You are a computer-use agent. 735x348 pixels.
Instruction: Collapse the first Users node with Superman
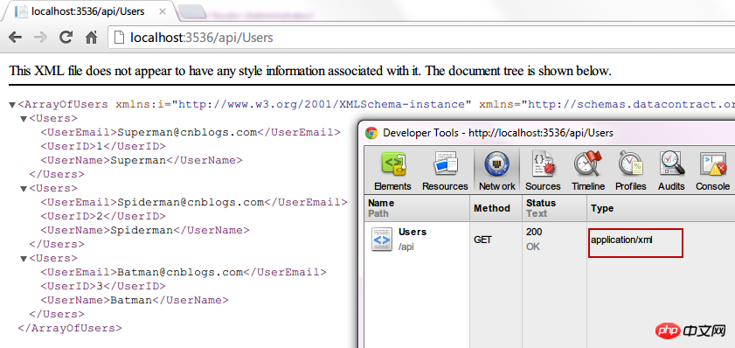(x=24, y=119)
